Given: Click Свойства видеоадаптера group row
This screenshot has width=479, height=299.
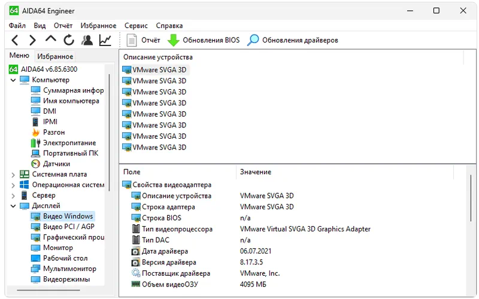Looking at the screenshot, I should tap(167, 185).
